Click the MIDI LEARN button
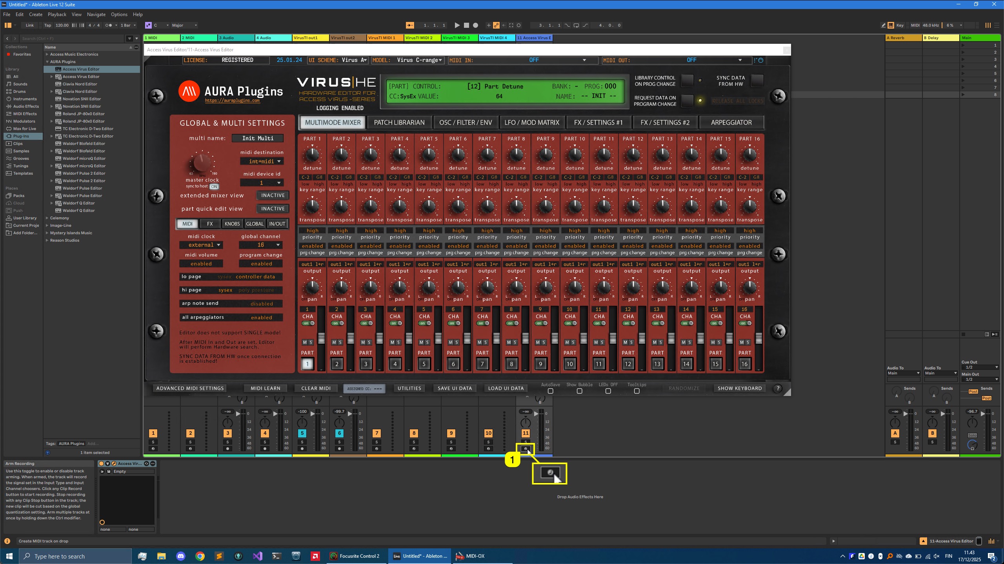The image size is (1004, 564). pos(265,388)
